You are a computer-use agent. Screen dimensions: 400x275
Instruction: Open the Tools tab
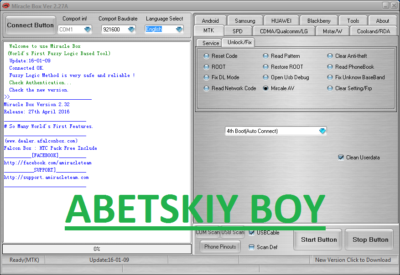click(x=353, y=20)
